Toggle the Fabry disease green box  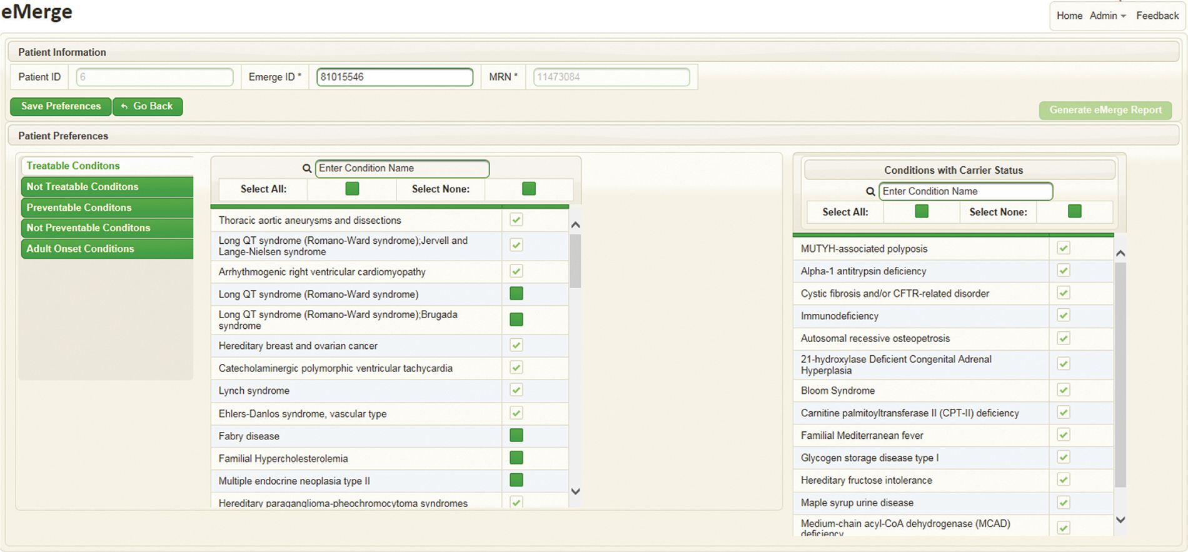point(516,436)
